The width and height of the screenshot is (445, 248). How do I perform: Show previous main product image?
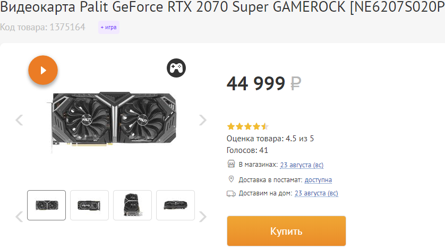point(20,120)
